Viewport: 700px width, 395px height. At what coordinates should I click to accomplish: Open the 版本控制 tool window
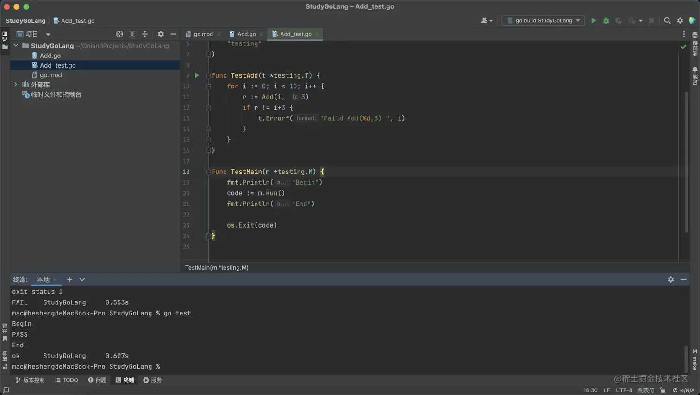coord(30,380)
